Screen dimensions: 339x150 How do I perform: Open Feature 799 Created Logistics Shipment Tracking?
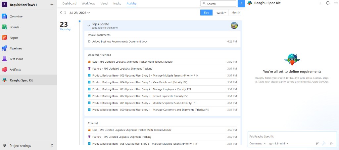pyautogui.click(x=162, y=137)
